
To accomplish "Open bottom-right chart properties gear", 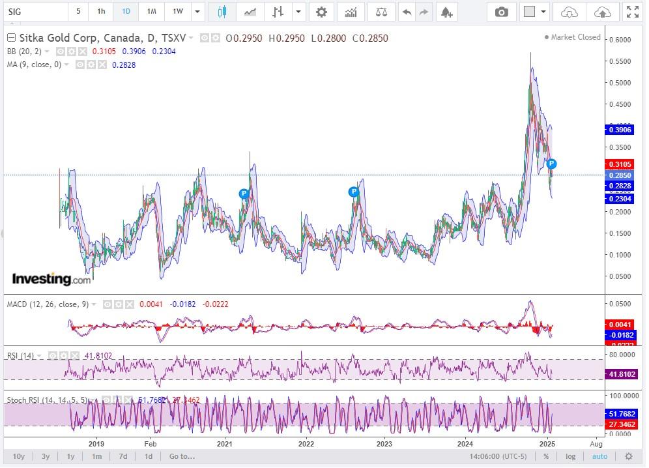I will tap(629, 456).
